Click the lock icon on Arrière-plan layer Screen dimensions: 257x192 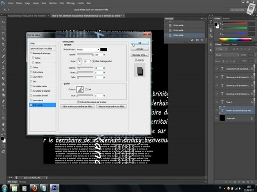252,118
